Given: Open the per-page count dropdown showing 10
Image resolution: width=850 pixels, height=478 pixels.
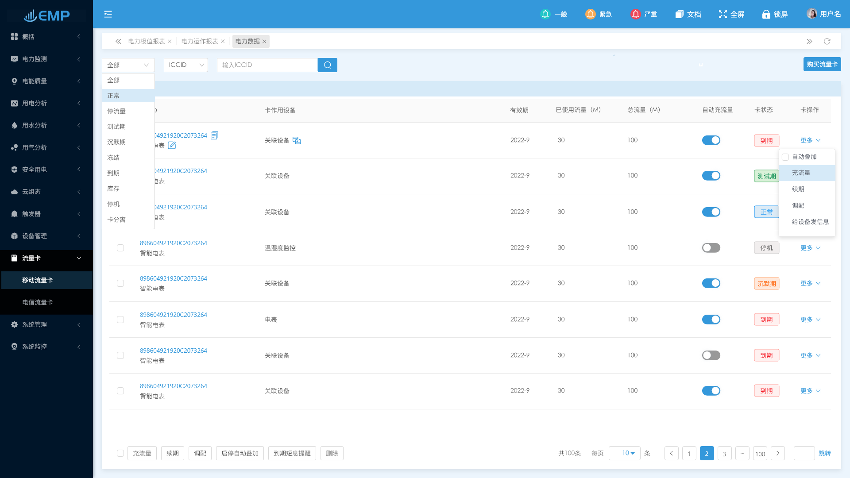Looking at the screenshot, I should coord(625,453).
